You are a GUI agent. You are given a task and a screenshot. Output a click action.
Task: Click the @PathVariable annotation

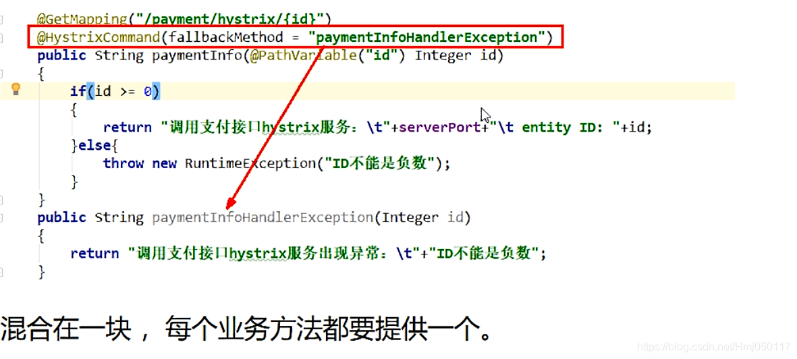click(303, 55)
